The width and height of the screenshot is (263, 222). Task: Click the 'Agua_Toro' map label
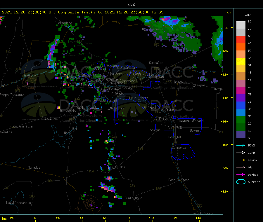click(31, 75)
